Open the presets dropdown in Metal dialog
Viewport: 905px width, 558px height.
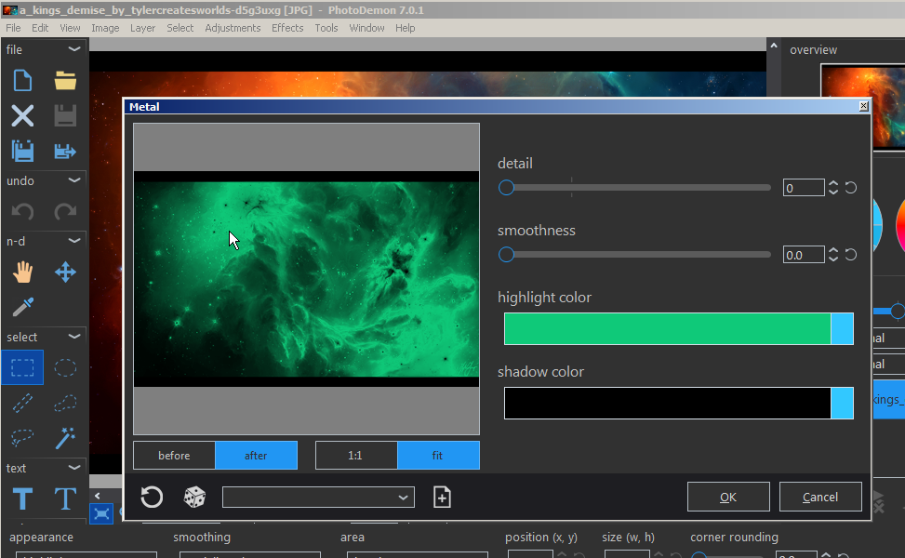319,497
